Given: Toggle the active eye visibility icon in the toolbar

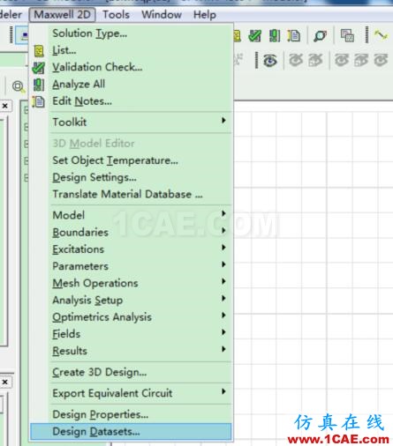Looking at the screenshot, I should [x=270, y=61].
